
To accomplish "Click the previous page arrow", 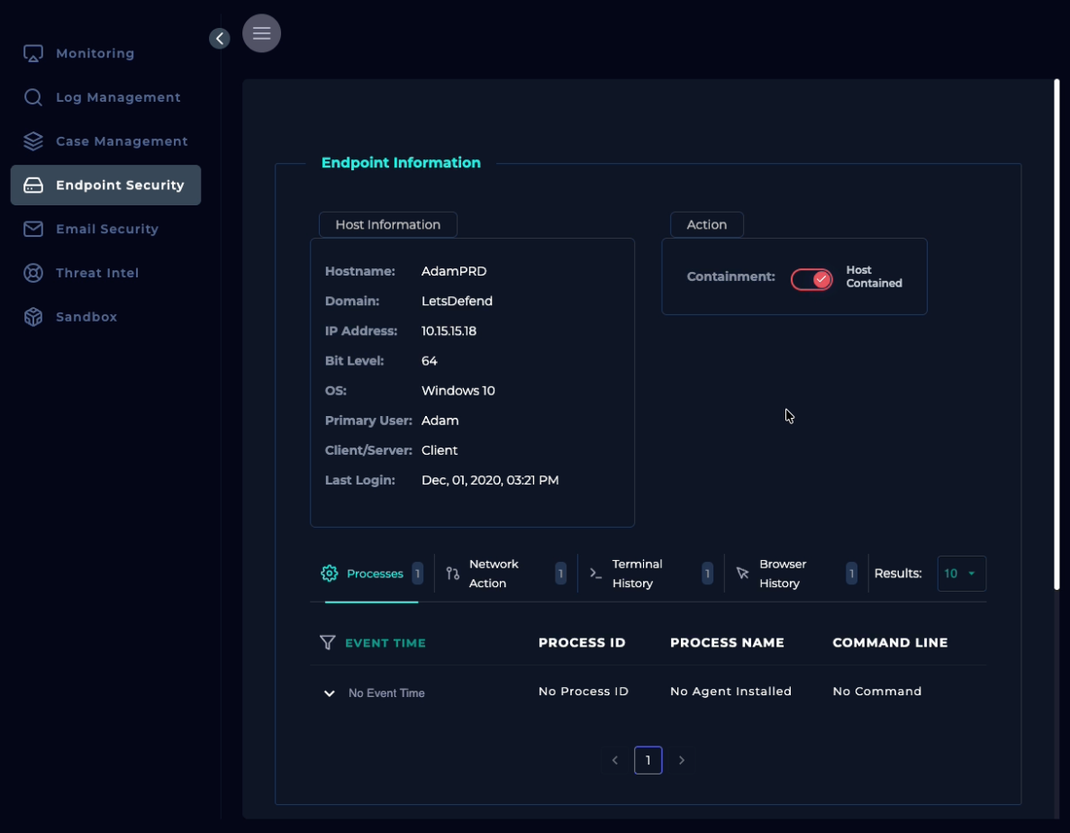I will point(615,760).
